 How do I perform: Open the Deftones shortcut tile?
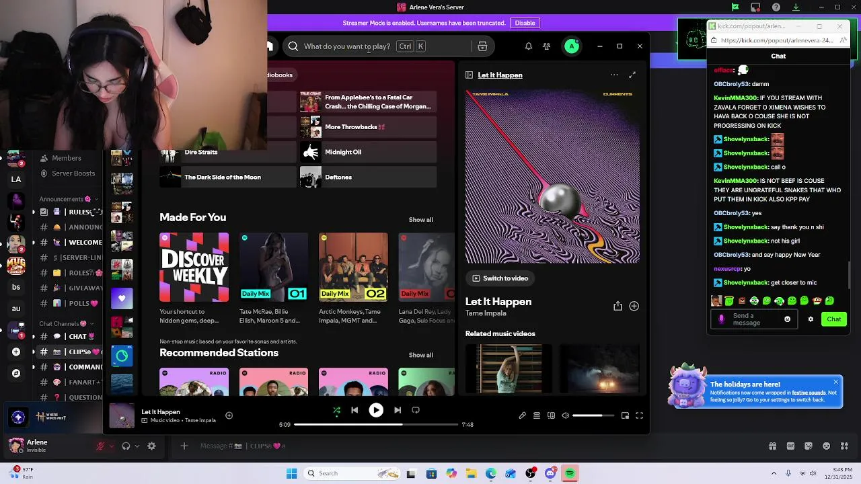pyautogui.click(x=368, y=177)
